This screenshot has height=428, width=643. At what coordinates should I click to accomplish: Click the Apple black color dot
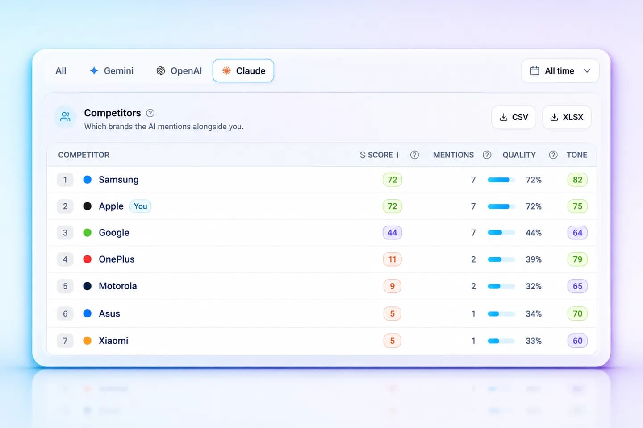coord(88,206)
